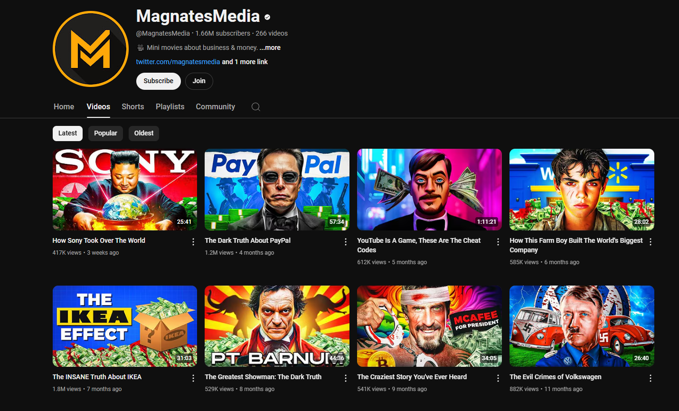
Task: Open title 'How This Farm Boy Built The World's Biggest Company'
Action: pyautogui.click(x=576, y=245)
